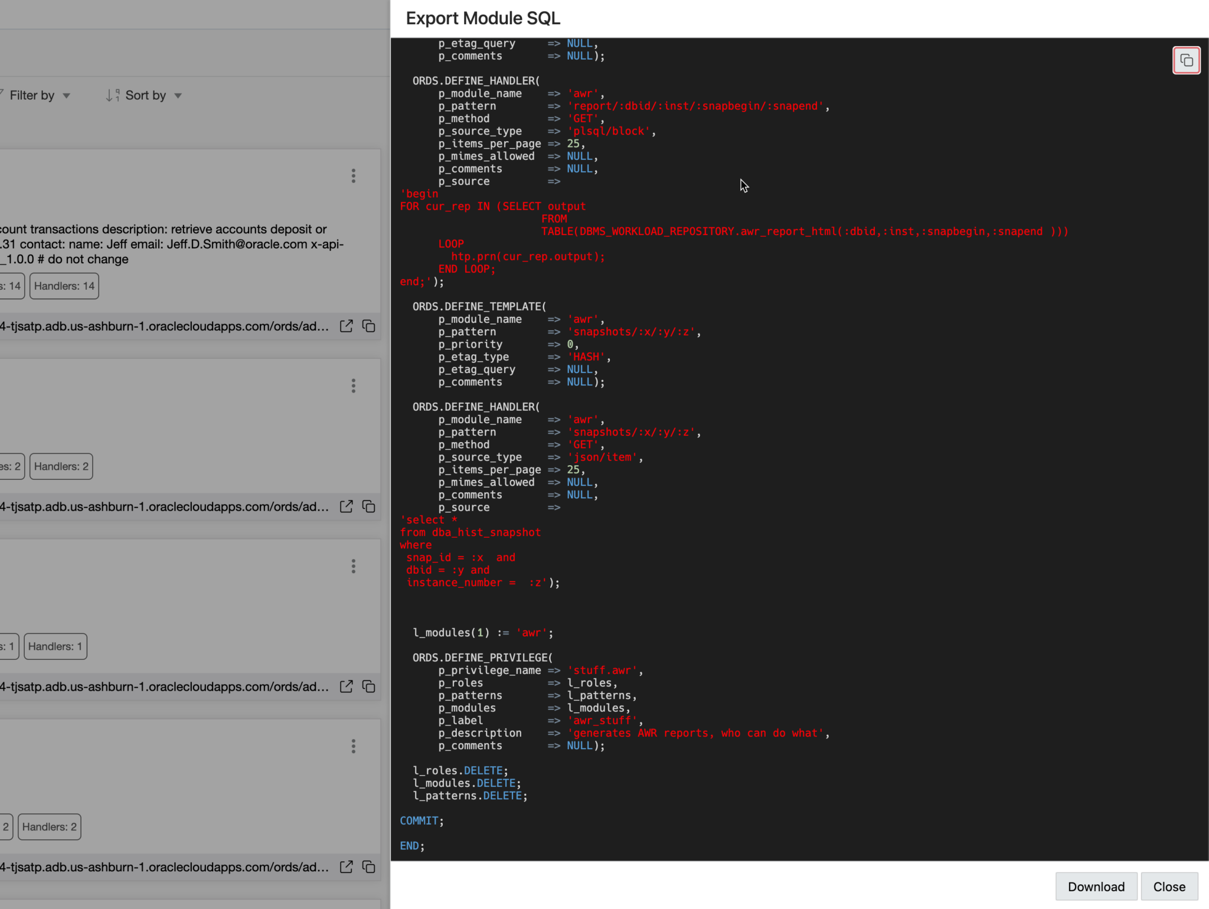Open the first module card's three-dot menu
Screen dimensions: 1209x909
[353, 175]
